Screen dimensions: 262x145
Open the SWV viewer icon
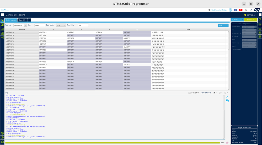coord(260,28)
